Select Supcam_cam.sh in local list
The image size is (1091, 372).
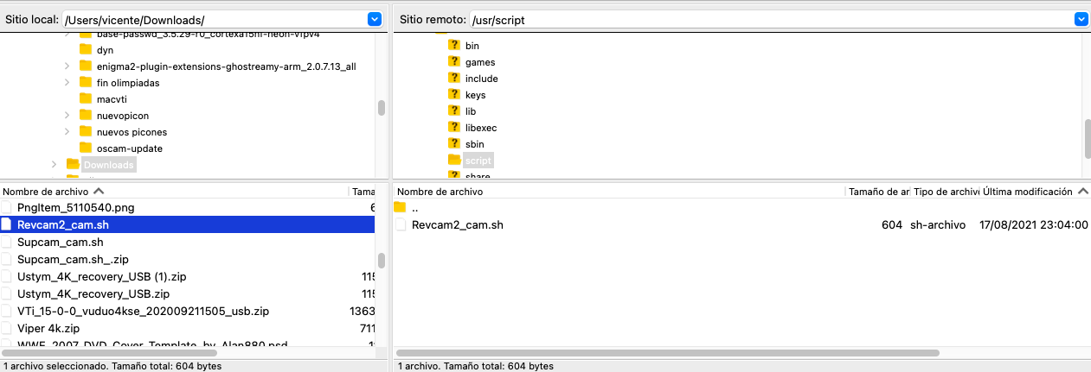tap(61, 243)
